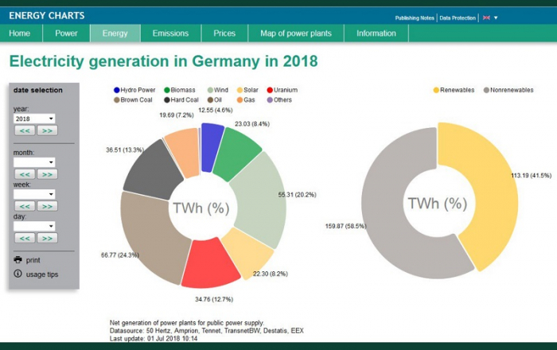
Task: Open usage tips info icon
Action: tap(18, 274)
